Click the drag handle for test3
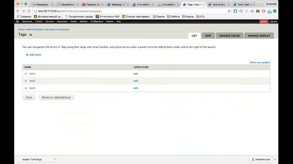The width and height of the screenshot is (293, 164). [x=26, y=88]
